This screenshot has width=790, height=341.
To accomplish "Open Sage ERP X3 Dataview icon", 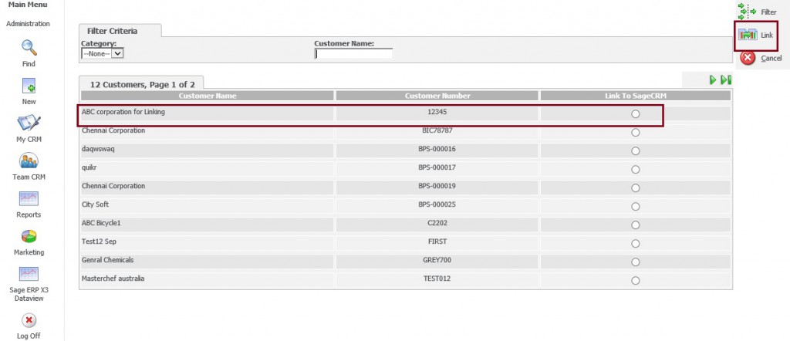I will 29,274.
